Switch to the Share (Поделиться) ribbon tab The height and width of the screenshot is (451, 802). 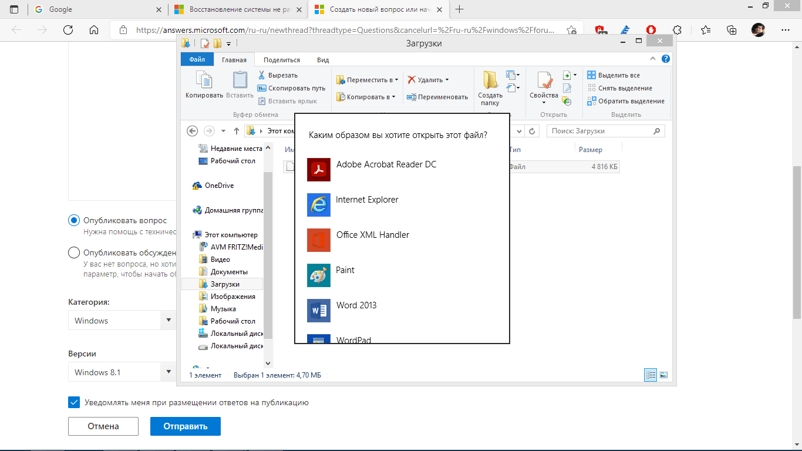click(282, 59)
